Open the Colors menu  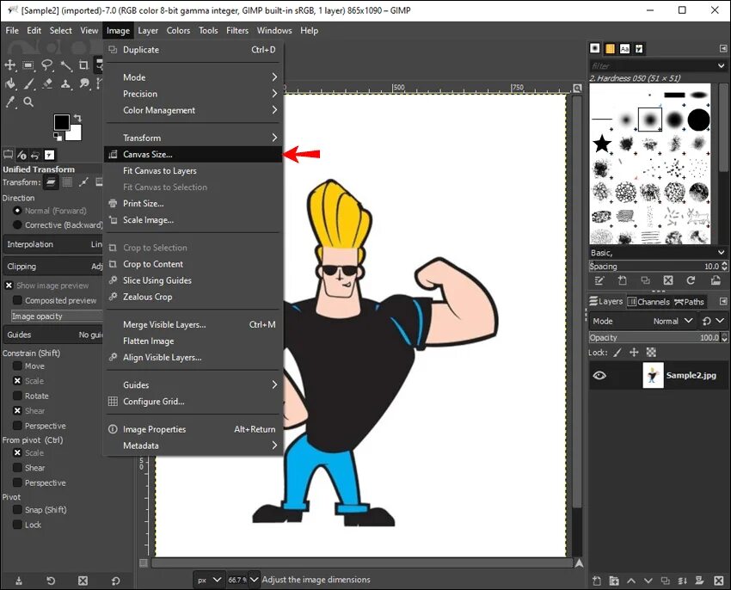click(x=178, y=31)
